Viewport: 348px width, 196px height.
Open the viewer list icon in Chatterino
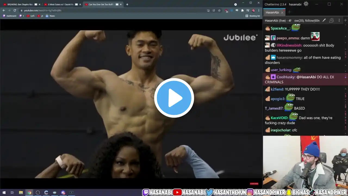pos(331,20)
